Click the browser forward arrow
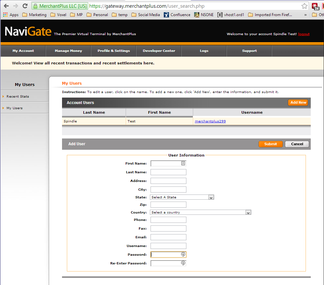 pos(16,6)
